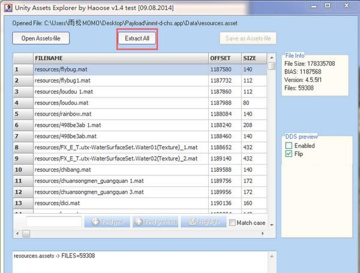The width and height of the screenshot is (360, 273).
Task: Close the Unity Assets Explorer window
Action: 346,6
